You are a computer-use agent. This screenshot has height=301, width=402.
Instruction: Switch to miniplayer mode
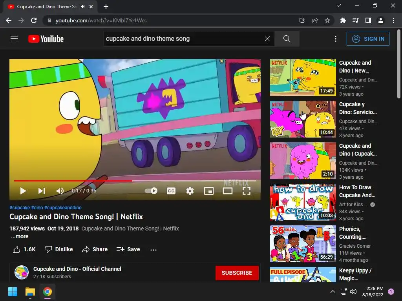(x=209, y=191)
